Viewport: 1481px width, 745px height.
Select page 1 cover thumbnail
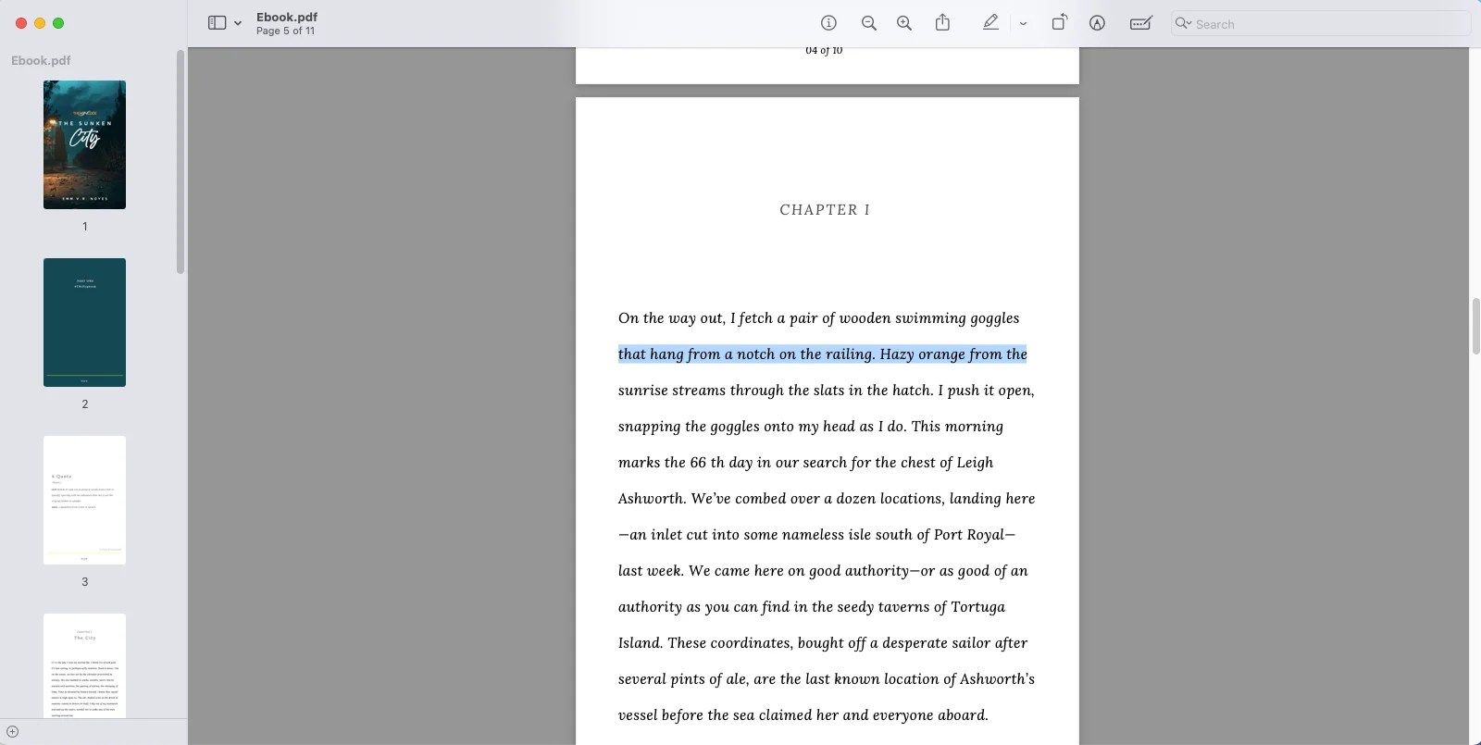(x=84, y=144)
